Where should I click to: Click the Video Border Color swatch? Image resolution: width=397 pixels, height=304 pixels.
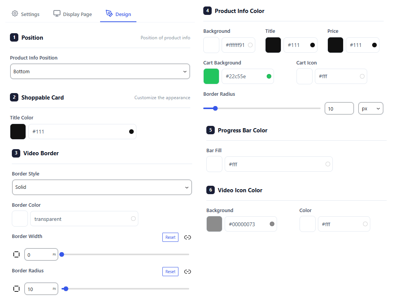20,219
